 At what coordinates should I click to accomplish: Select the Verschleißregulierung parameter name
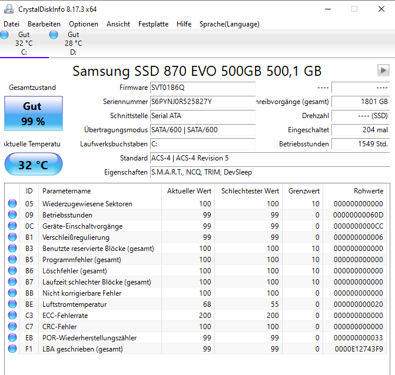pyautogui.click(x=76, y=237)
